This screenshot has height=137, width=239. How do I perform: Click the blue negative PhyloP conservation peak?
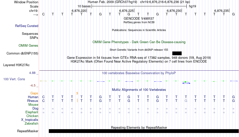[186, 83]
